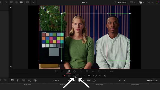Add a keyframe with the dot button
The width and height of the screenshot is (160, 90).
click(56, 80)
